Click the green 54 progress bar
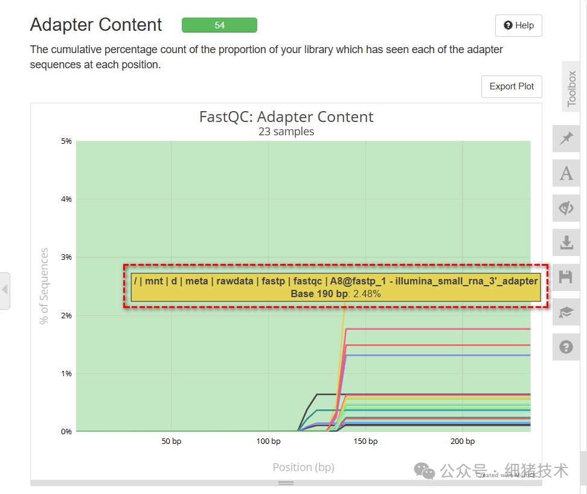Image resolution: width=587 pixels, height=494 pixels. coord(219,25)
